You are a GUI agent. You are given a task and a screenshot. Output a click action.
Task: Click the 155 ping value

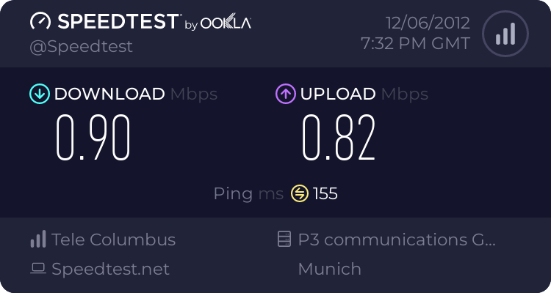pyautogui.click(x=325, y=193)
